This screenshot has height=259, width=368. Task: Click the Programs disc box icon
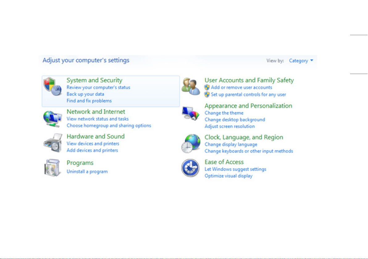(x=52, y=168)
